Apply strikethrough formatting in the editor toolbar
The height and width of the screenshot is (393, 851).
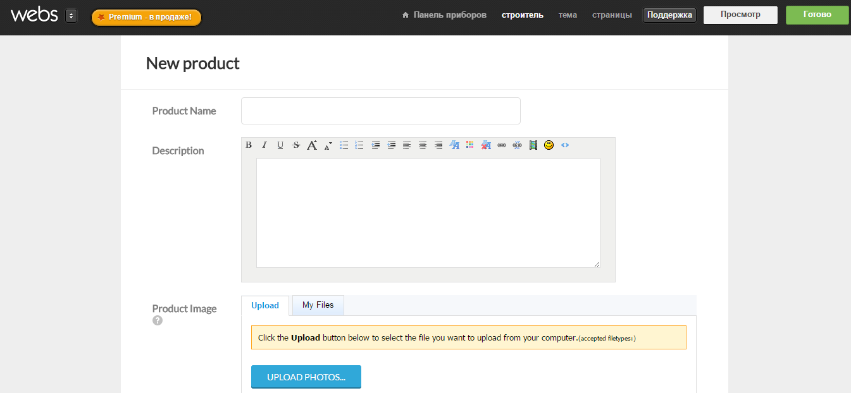tap(296, 145)
